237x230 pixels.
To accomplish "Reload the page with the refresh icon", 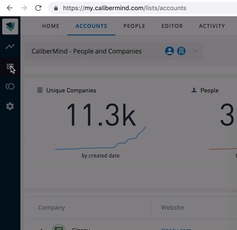I will [38, 8].
